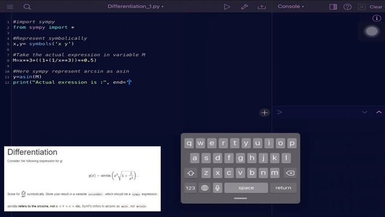The height and width of the screenshot is (217, 385).
Task: Click comment '#Represent symbolically'
Action: pyautogui.click(x=50, y=39)
